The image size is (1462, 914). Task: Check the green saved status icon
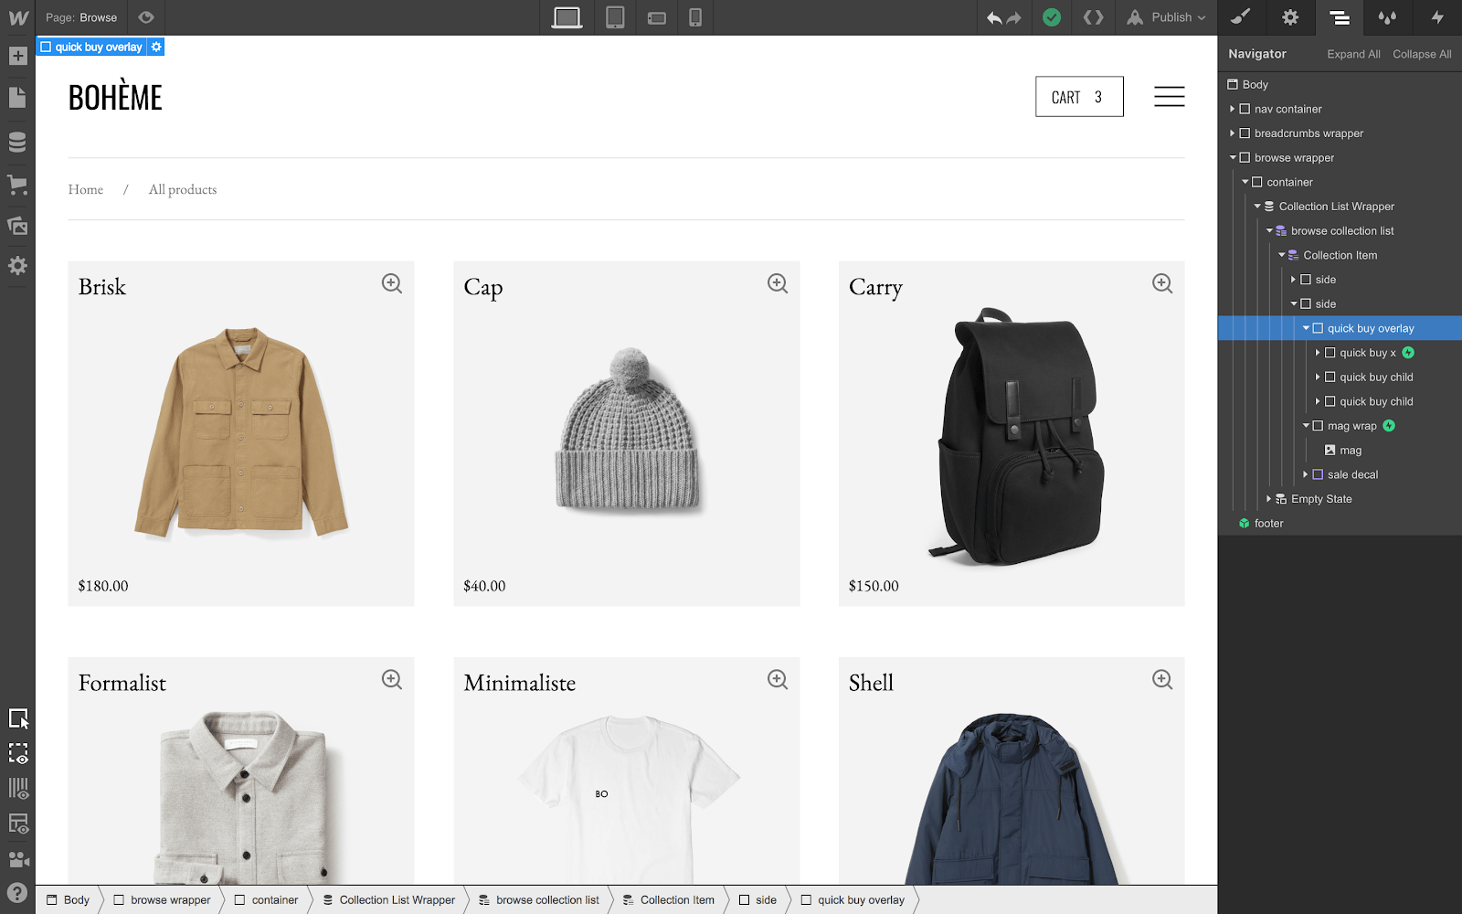(x=1052, y=17)
